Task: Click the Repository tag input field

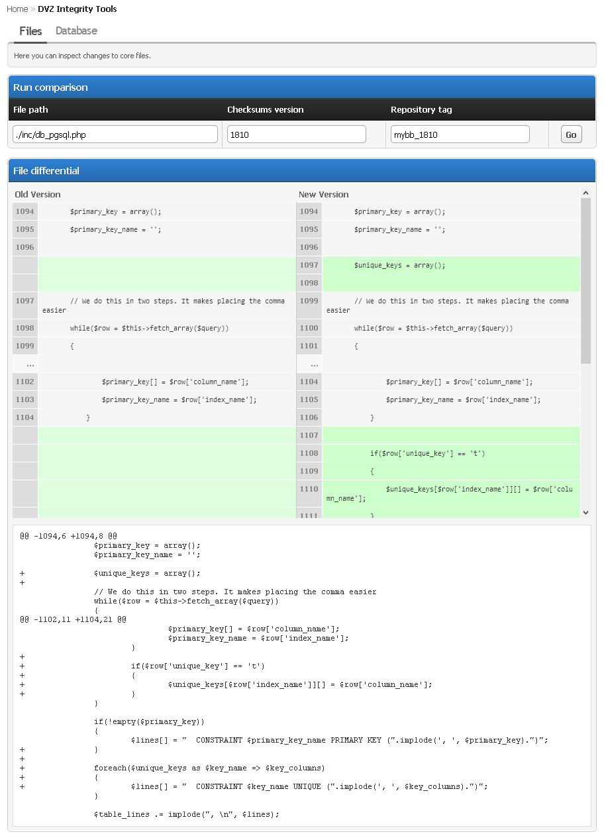Action: coord(460,134)
